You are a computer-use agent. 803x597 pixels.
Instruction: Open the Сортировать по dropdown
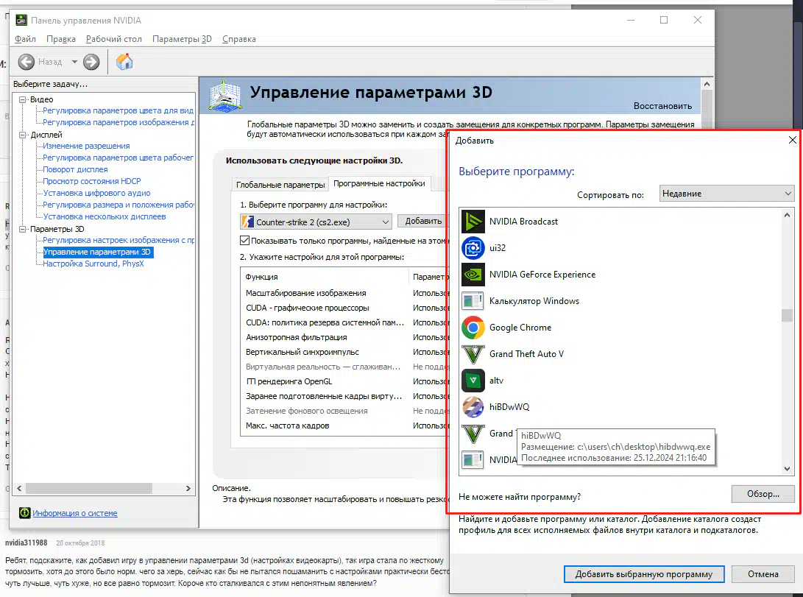(726, 194)
